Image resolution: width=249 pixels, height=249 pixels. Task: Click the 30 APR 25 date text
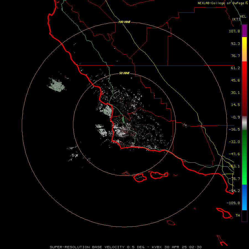(176, 247)
